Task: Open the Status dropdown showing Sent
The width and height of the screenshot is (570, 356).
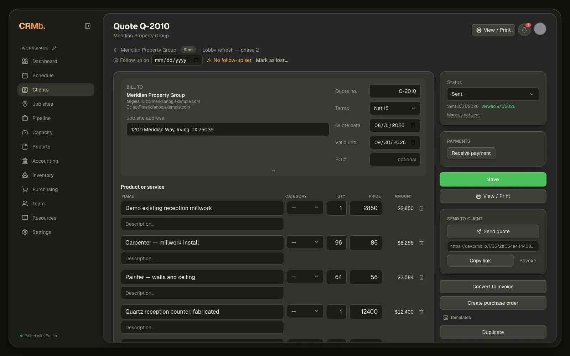Action: (x=493, y=94)
